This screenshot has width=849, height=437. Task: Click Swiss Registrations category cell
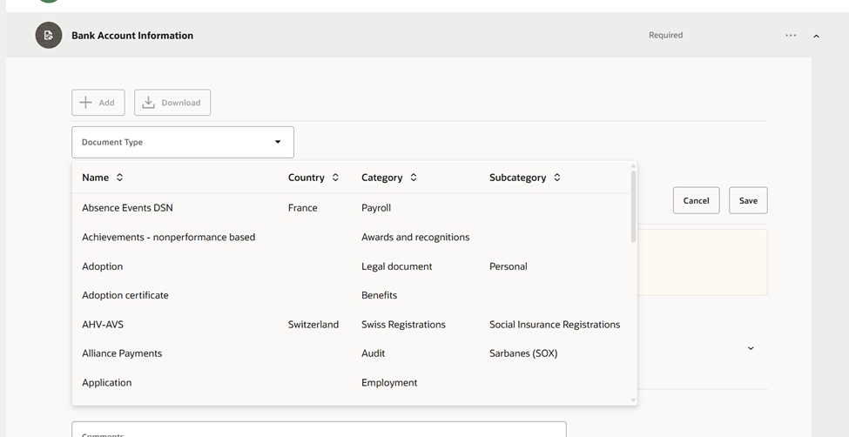tap(403, 325)
